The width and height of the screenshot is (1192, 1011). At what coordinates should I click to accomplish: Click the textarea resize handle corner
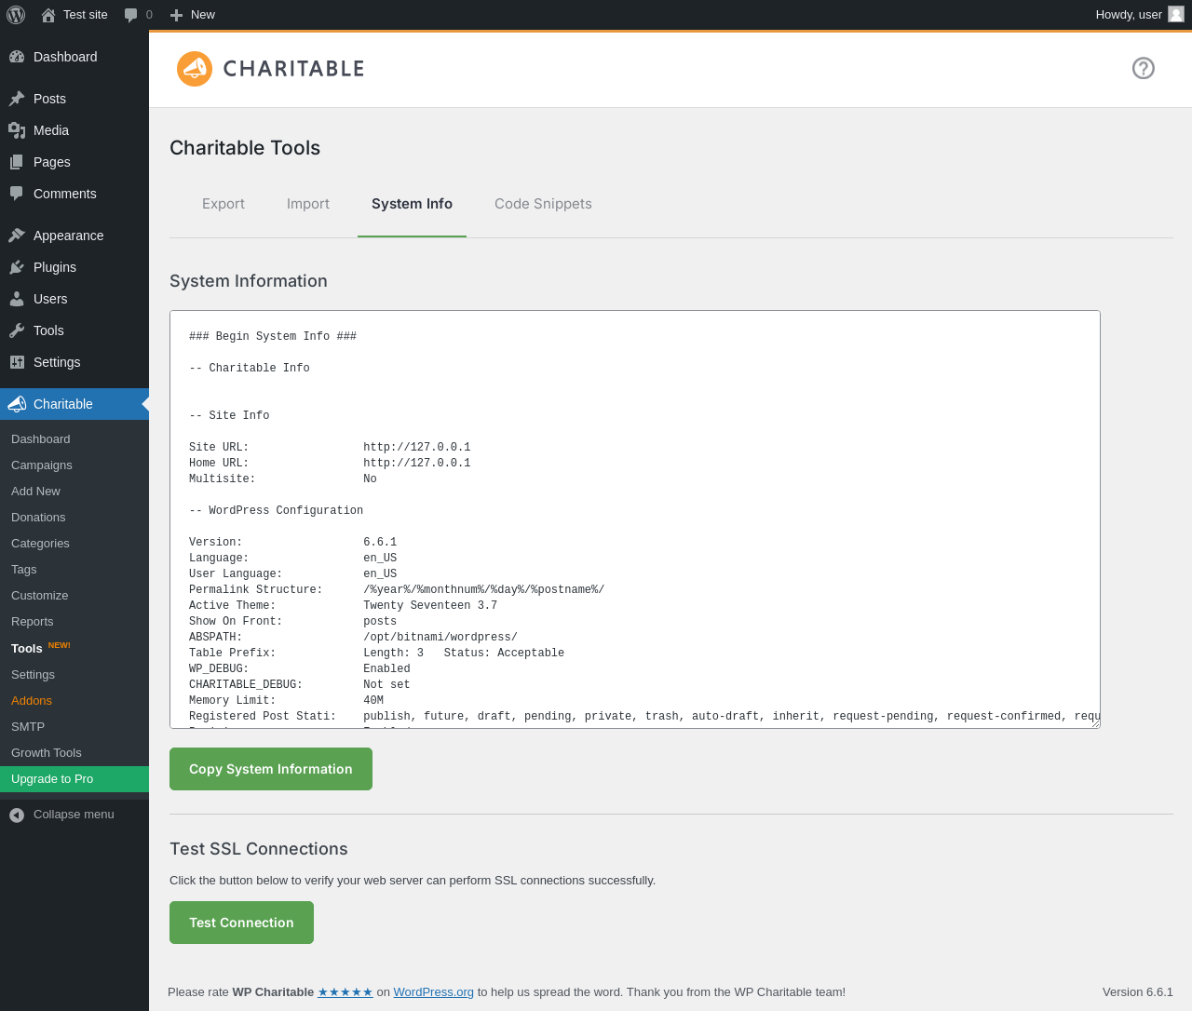click(1095, 723)
